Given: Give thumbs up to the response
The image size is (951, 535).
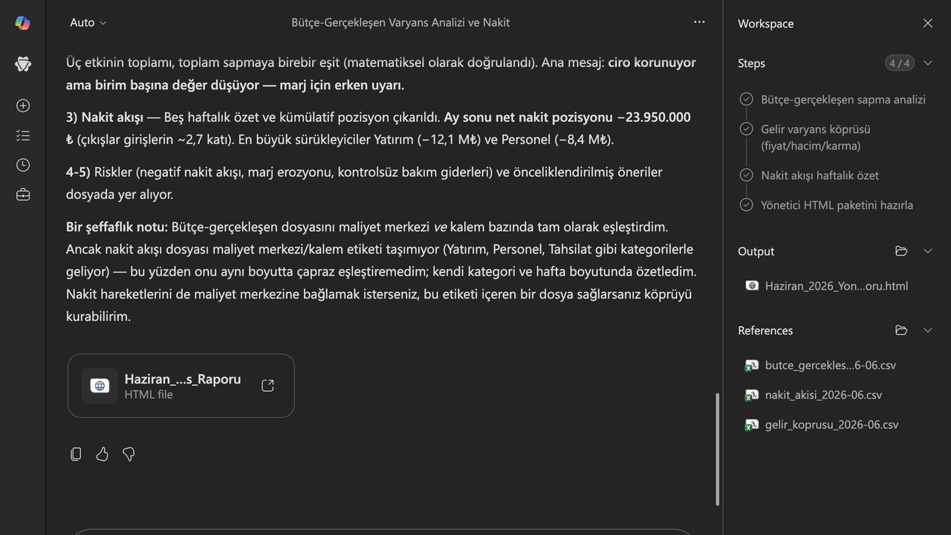Looking at the screenshot, I should [x=103, y=454].
